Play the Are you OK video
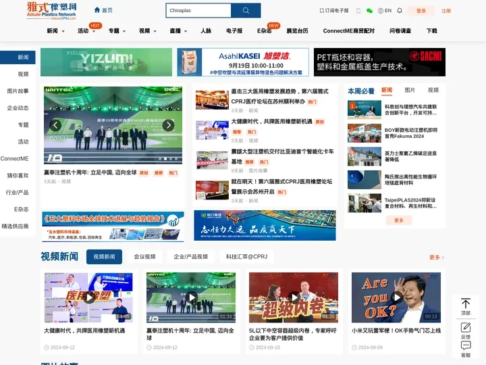486x365 pixels. (x=396, y=297)
